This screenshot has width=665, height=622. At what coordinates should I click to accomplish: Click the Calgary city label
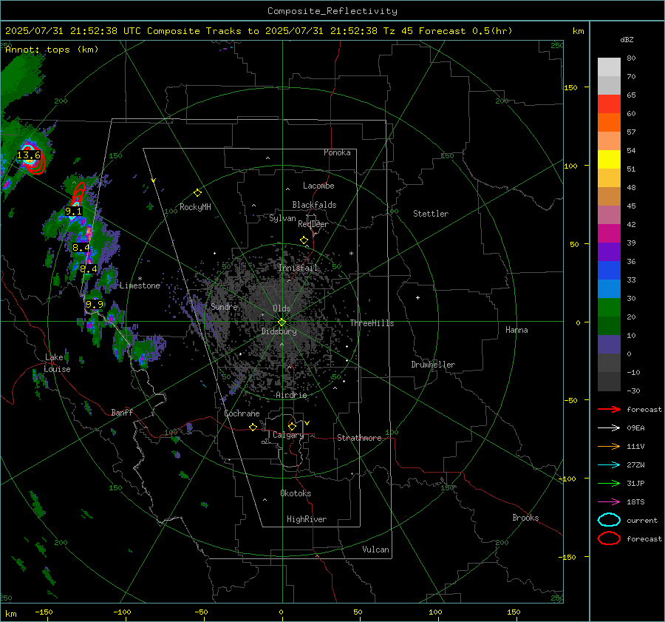click(288, 435)
